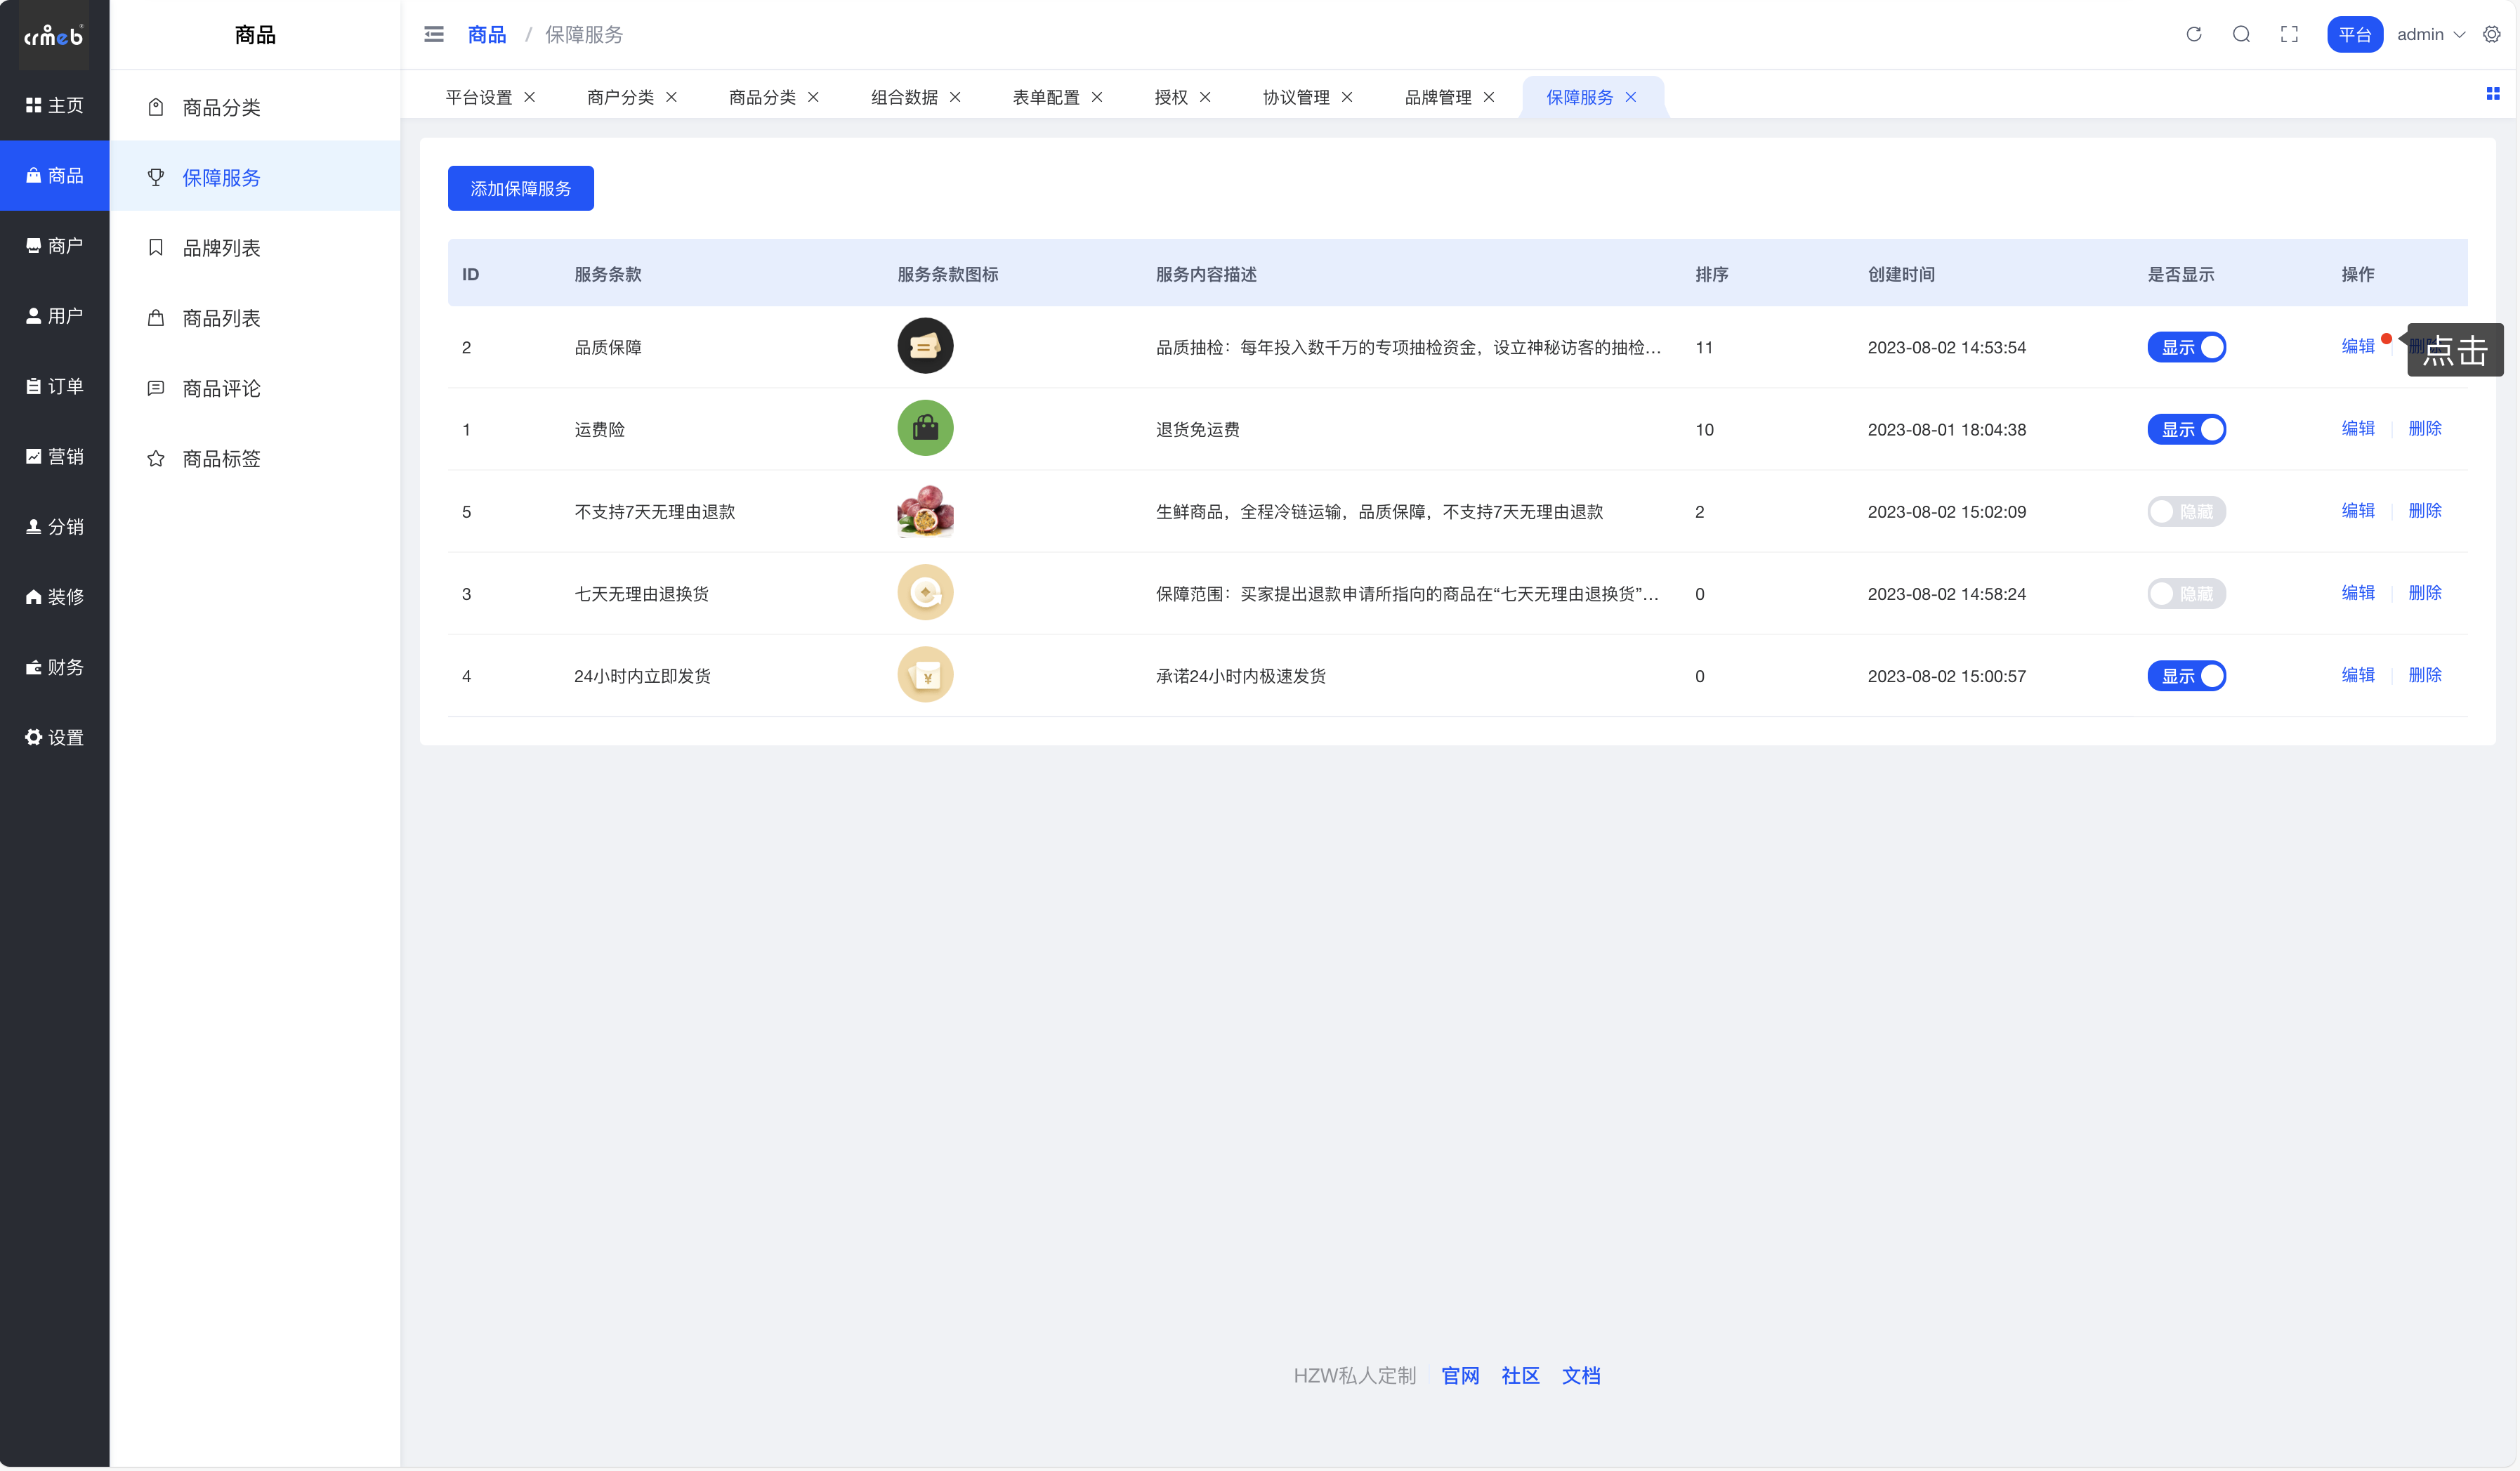
Task: Click the blue tab grid icon at right
Action: pos(2492,94)
